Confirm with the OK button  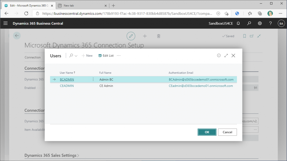tap(207, 132)
